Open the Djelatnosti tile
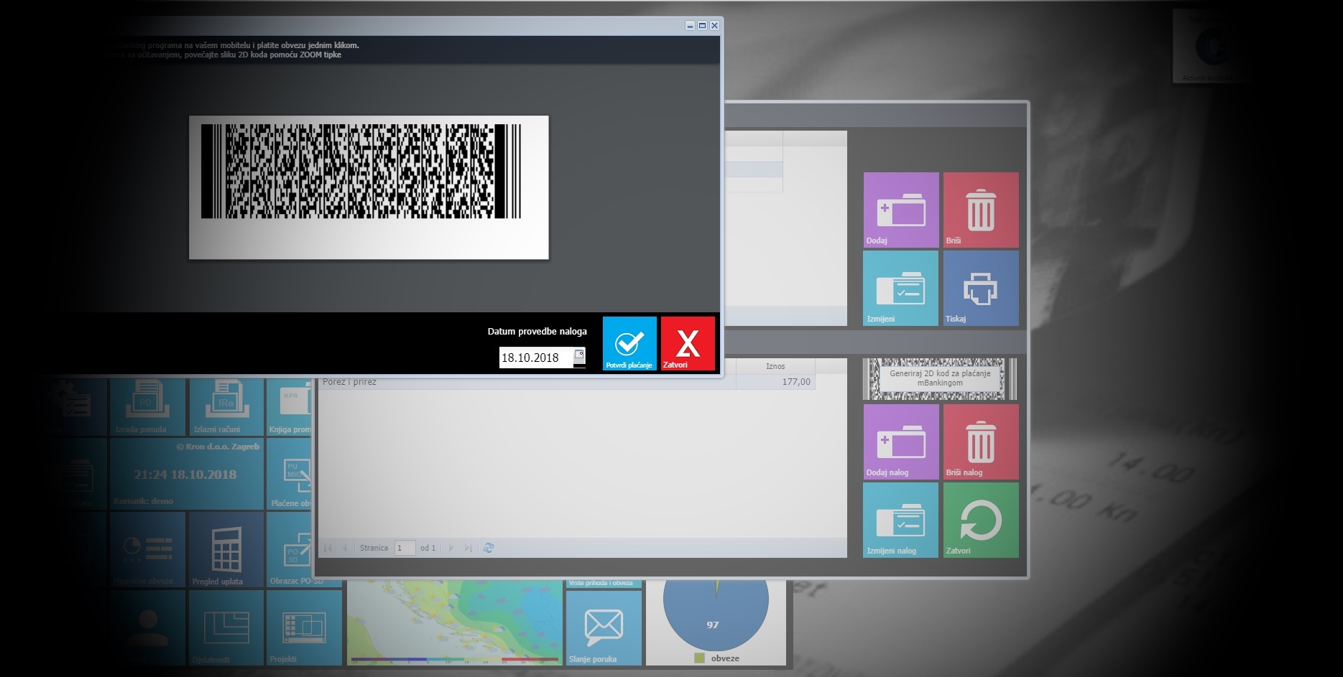The width and height of the screenshot is (1343, 677). click(226, 628)
